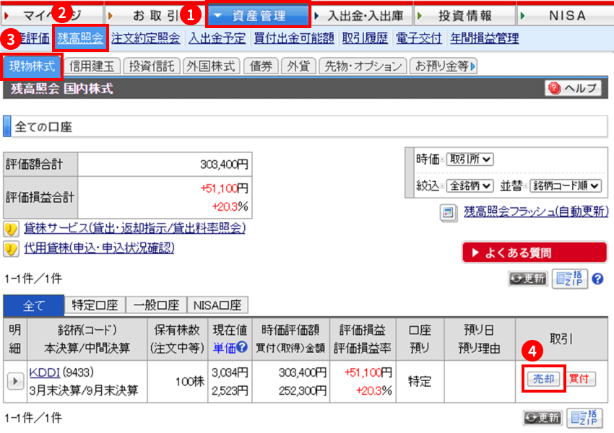
Task: Click the ヘルプ help button
Action: pyautogui.click(x=573, y=88)
